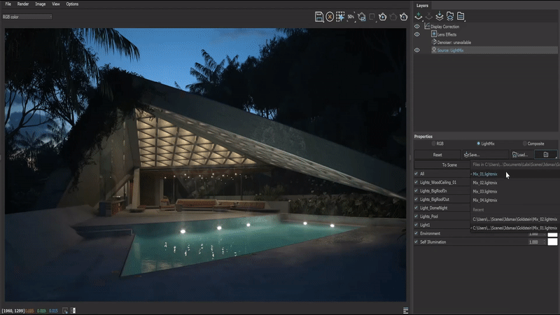
Task: Click the stop render circled X icon
Action: click(x=330, y=16)
